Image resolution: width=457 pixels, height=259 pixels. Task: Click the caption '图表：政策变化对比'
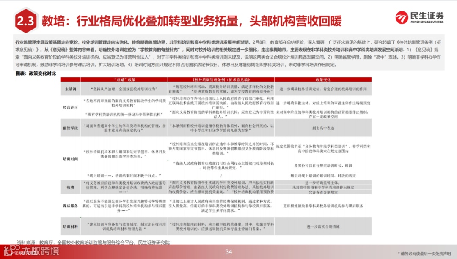(x=36, y=74)
